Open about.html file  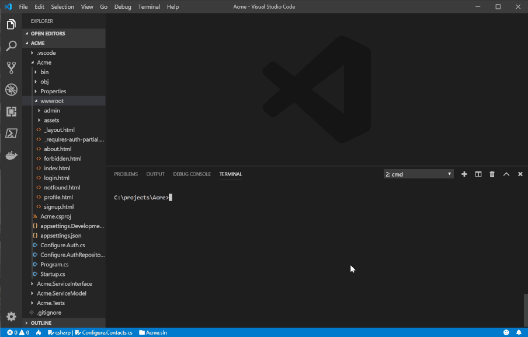(64, 149)
